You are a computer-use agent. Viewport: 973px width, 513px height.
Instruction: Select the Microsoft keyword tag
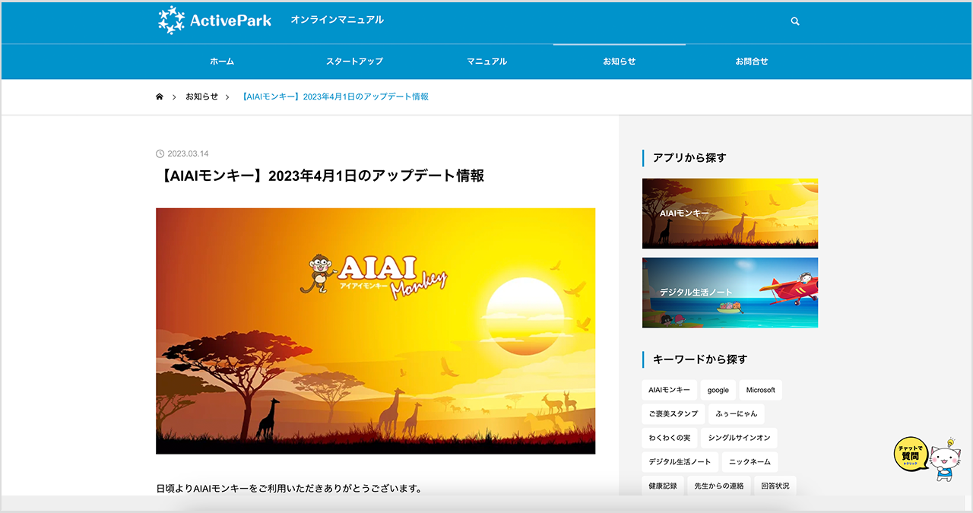[760, 390]
